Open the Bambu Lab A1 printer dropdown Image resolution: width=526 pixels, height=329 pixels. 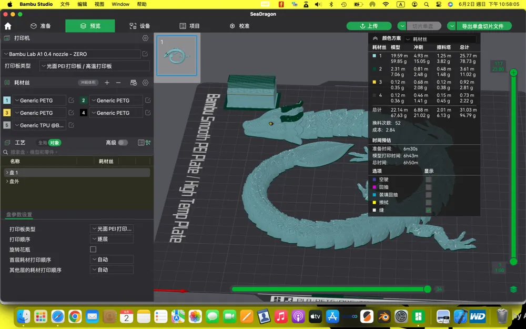[x=71, y=54]
